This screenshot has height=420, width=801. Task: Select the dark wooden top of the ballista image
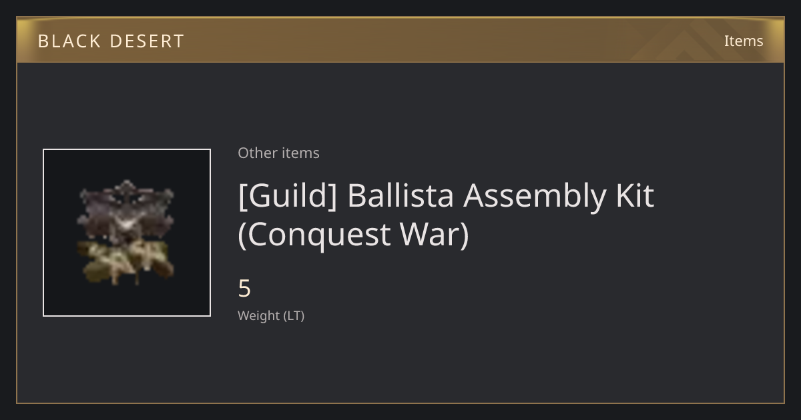tap(126, 209)
